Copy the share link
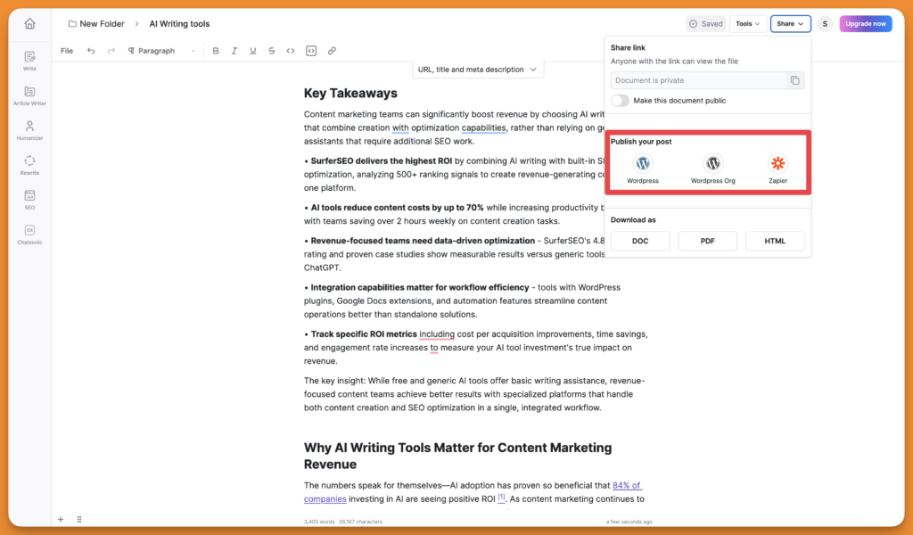Screen dimensions: 913x535 794,80
